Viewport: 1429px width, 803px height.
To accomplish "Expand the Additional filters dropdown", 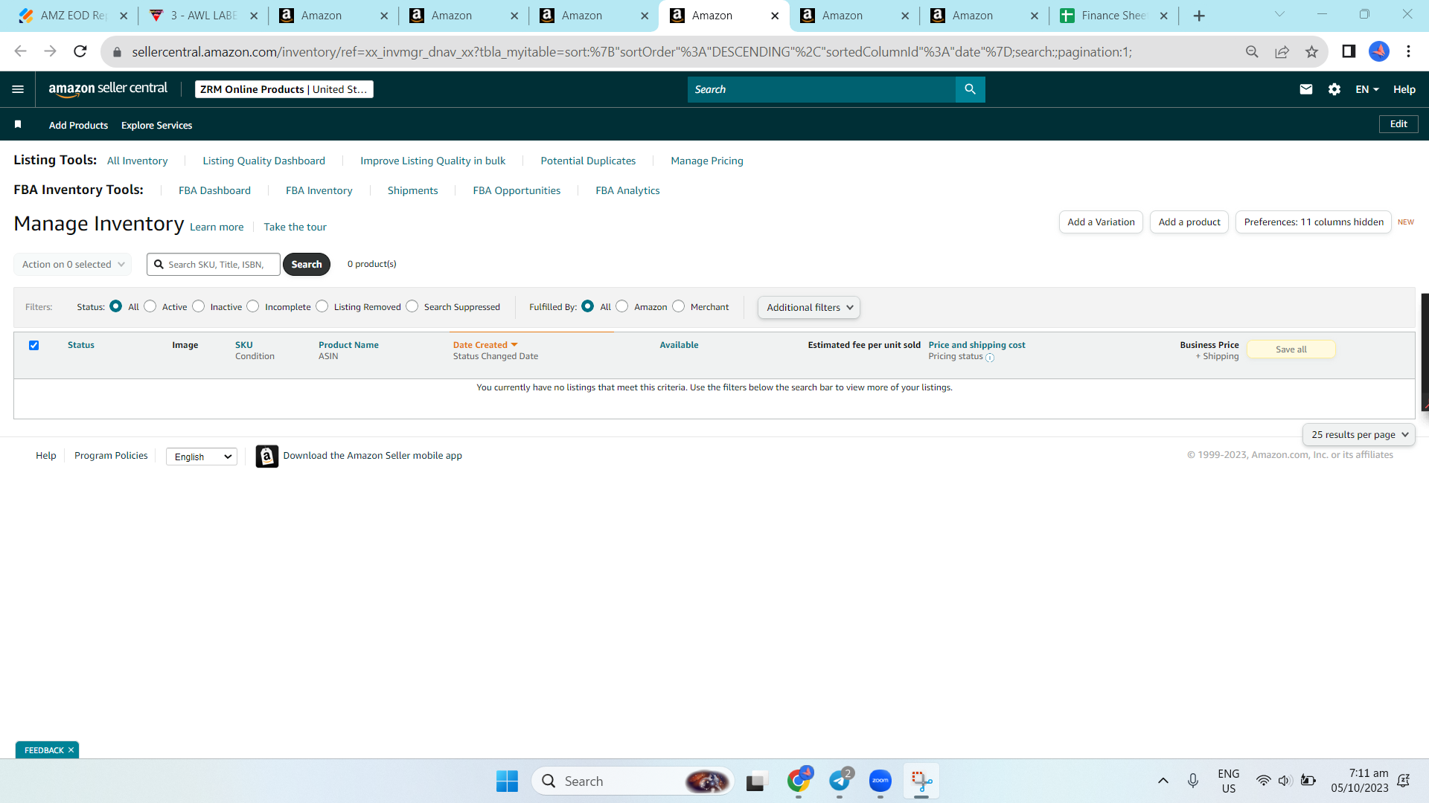I will click(809, 307).
